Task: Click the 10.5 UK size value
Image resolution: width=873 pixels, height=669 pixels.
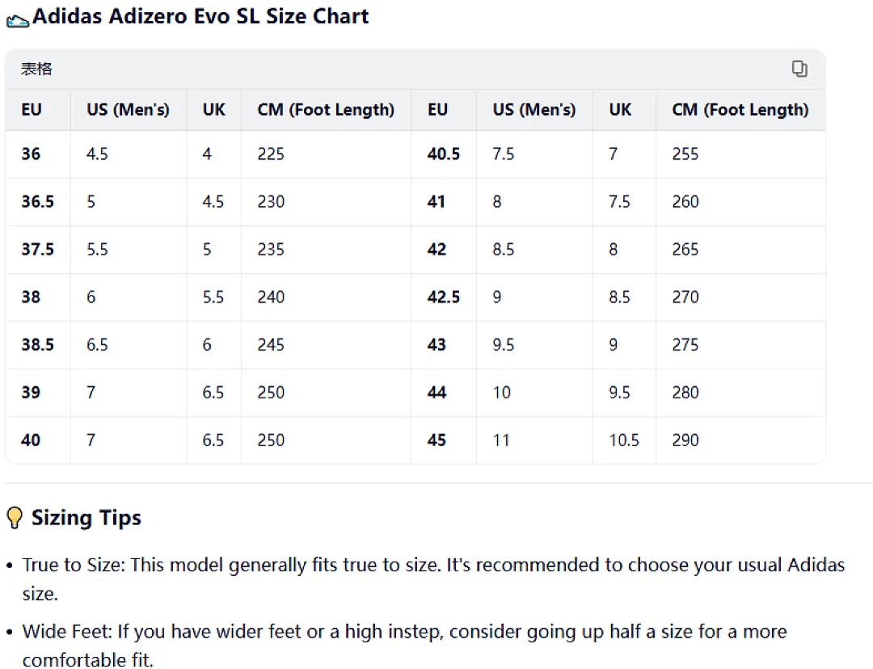Action: point(623,440)
